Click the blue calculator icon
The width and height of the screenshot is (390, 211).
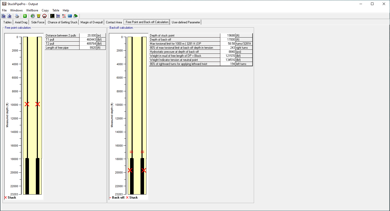pos(70,16)
